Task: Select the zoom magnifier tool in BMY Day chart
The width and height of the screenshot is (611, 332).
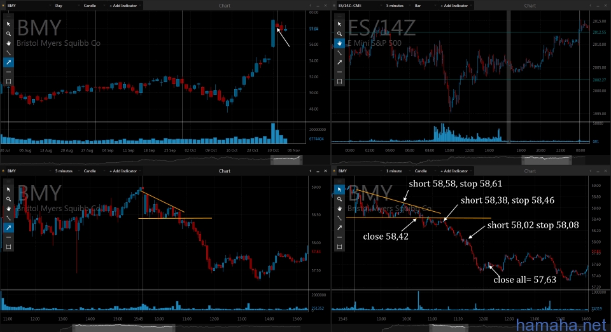Action: (8, 34)
